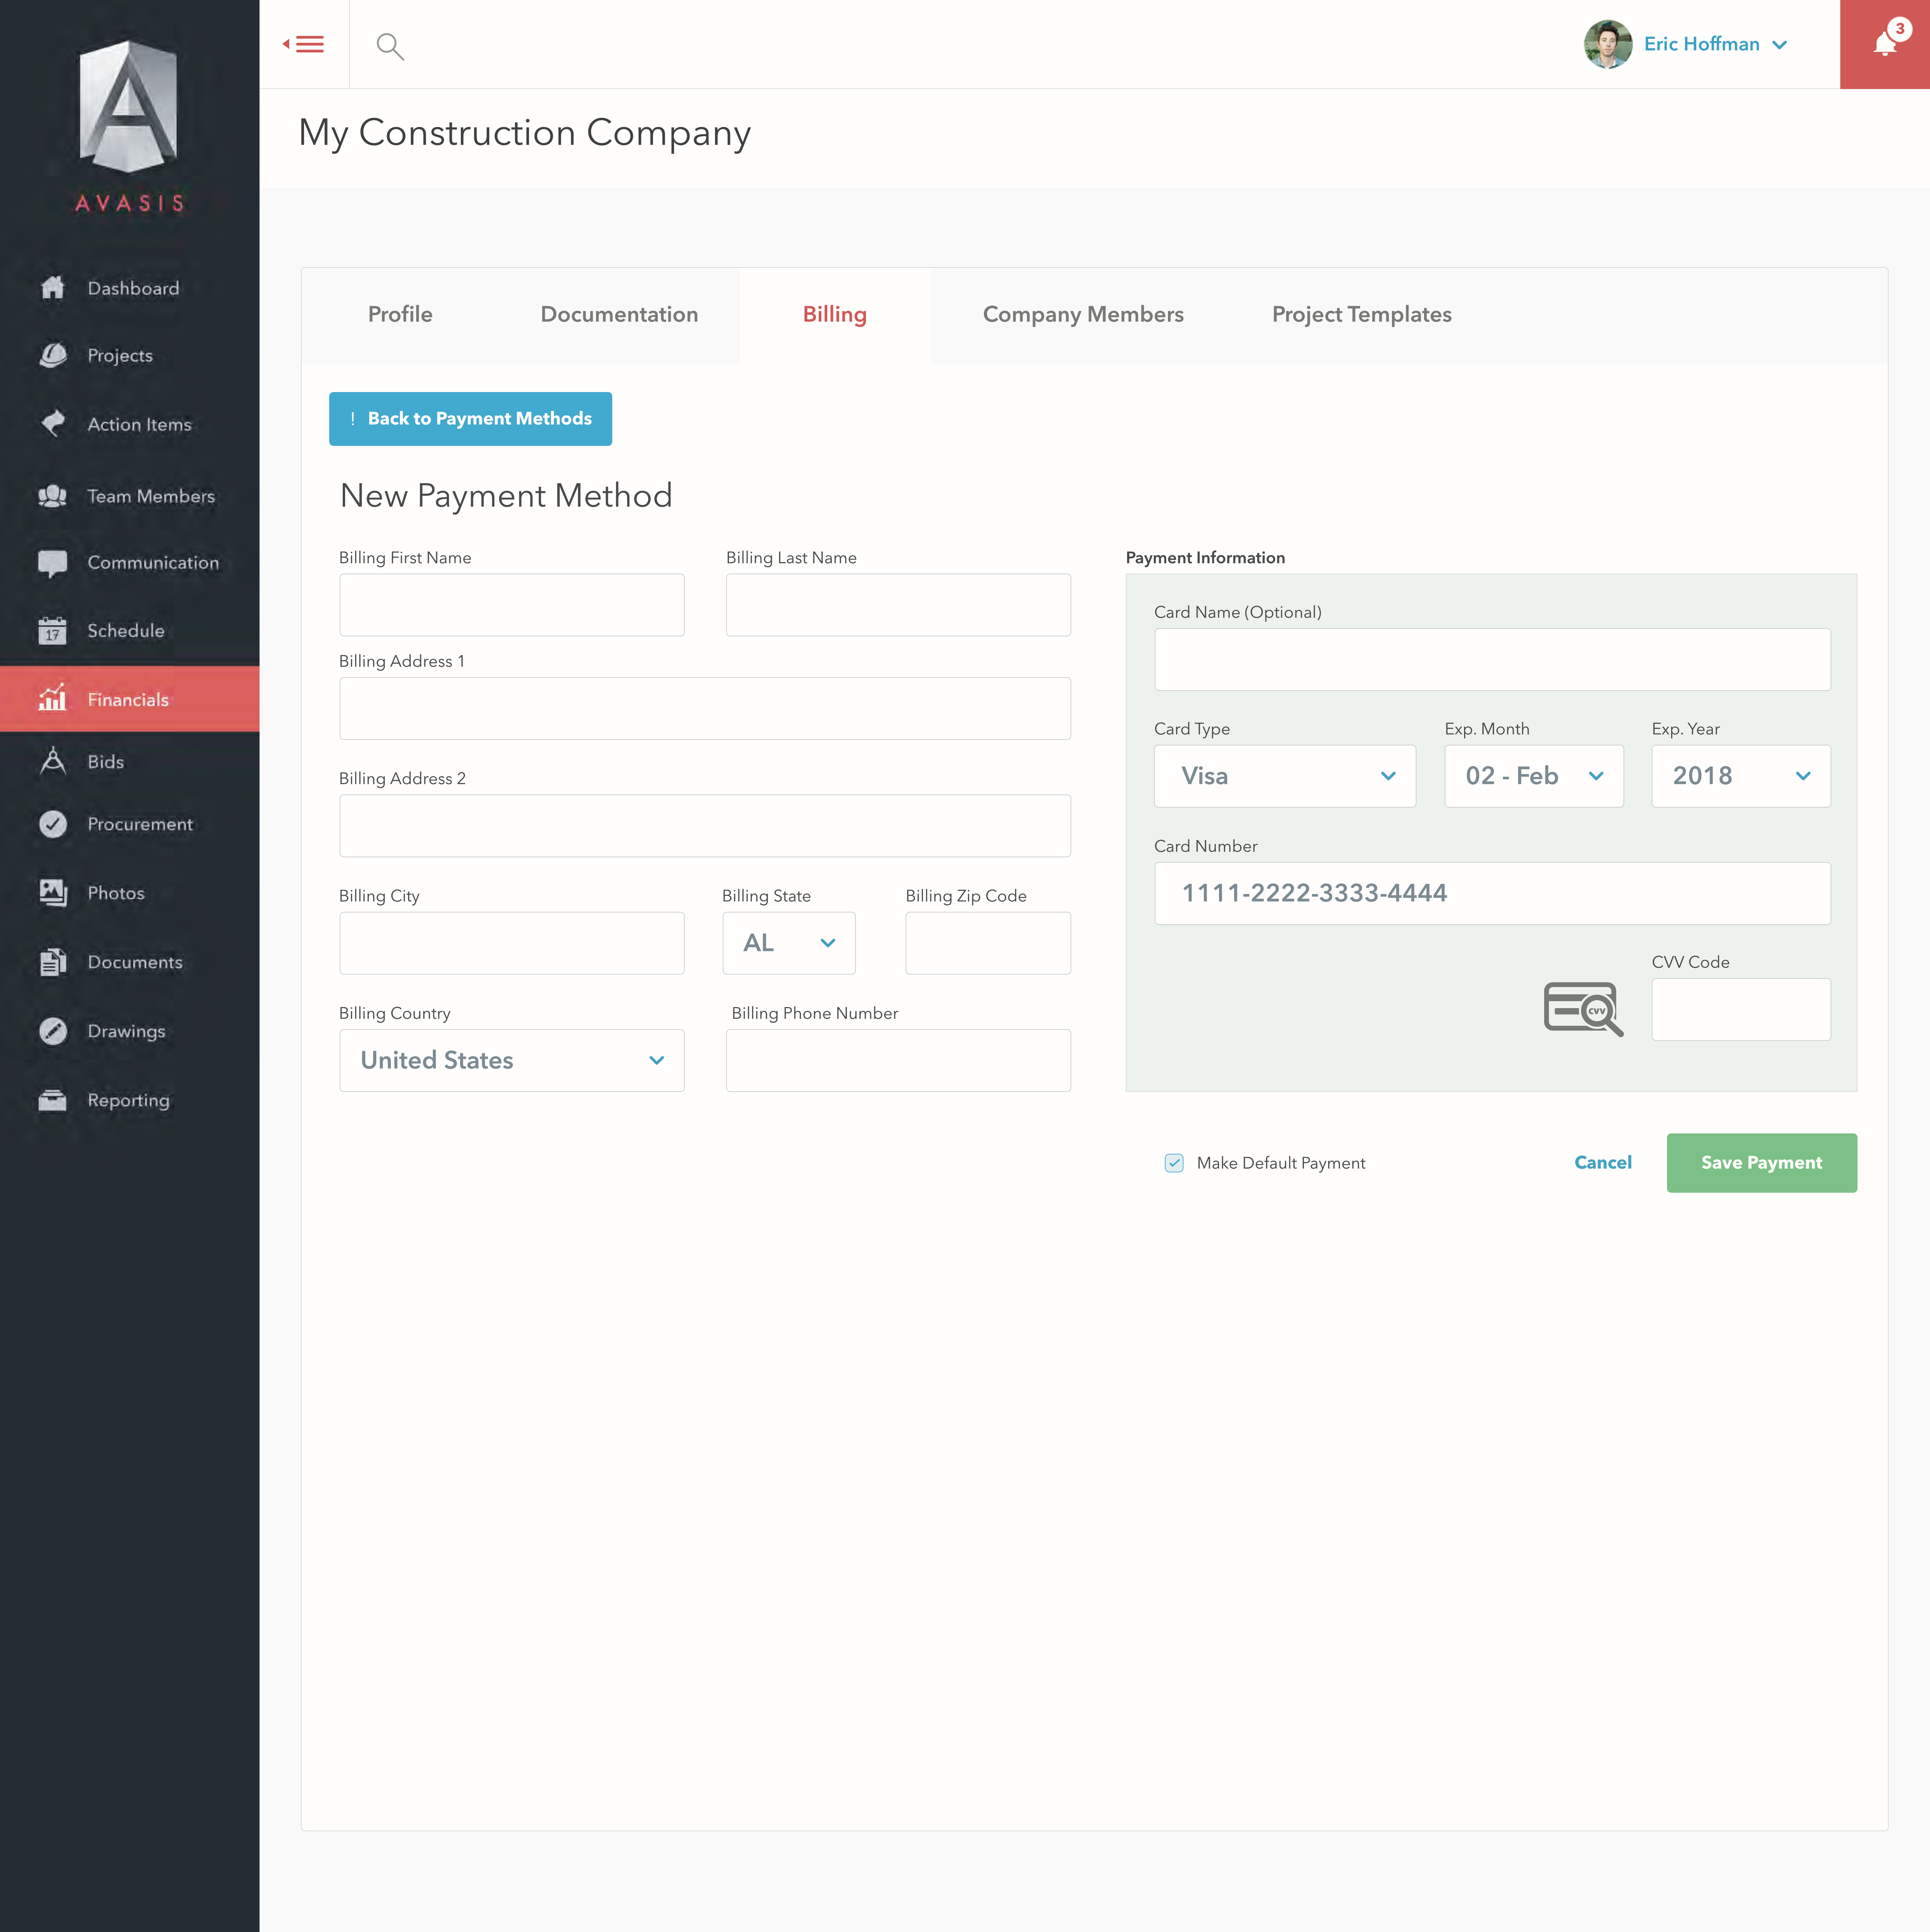Image resolution: width=1930 pixels, height=1932 pixels.
Task: Focus the Billing First Name field
Action: 512,605
